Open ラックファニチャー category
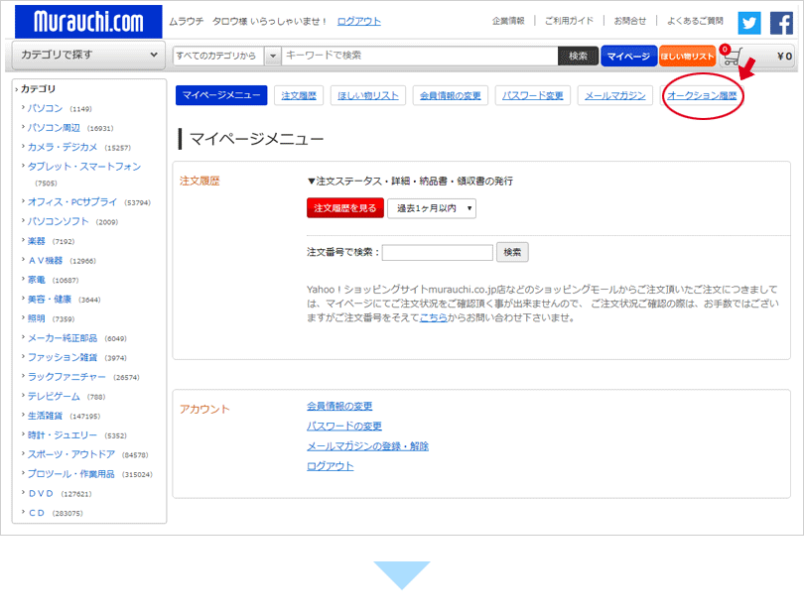Screen dimensions: 804x615 (67, 377)
